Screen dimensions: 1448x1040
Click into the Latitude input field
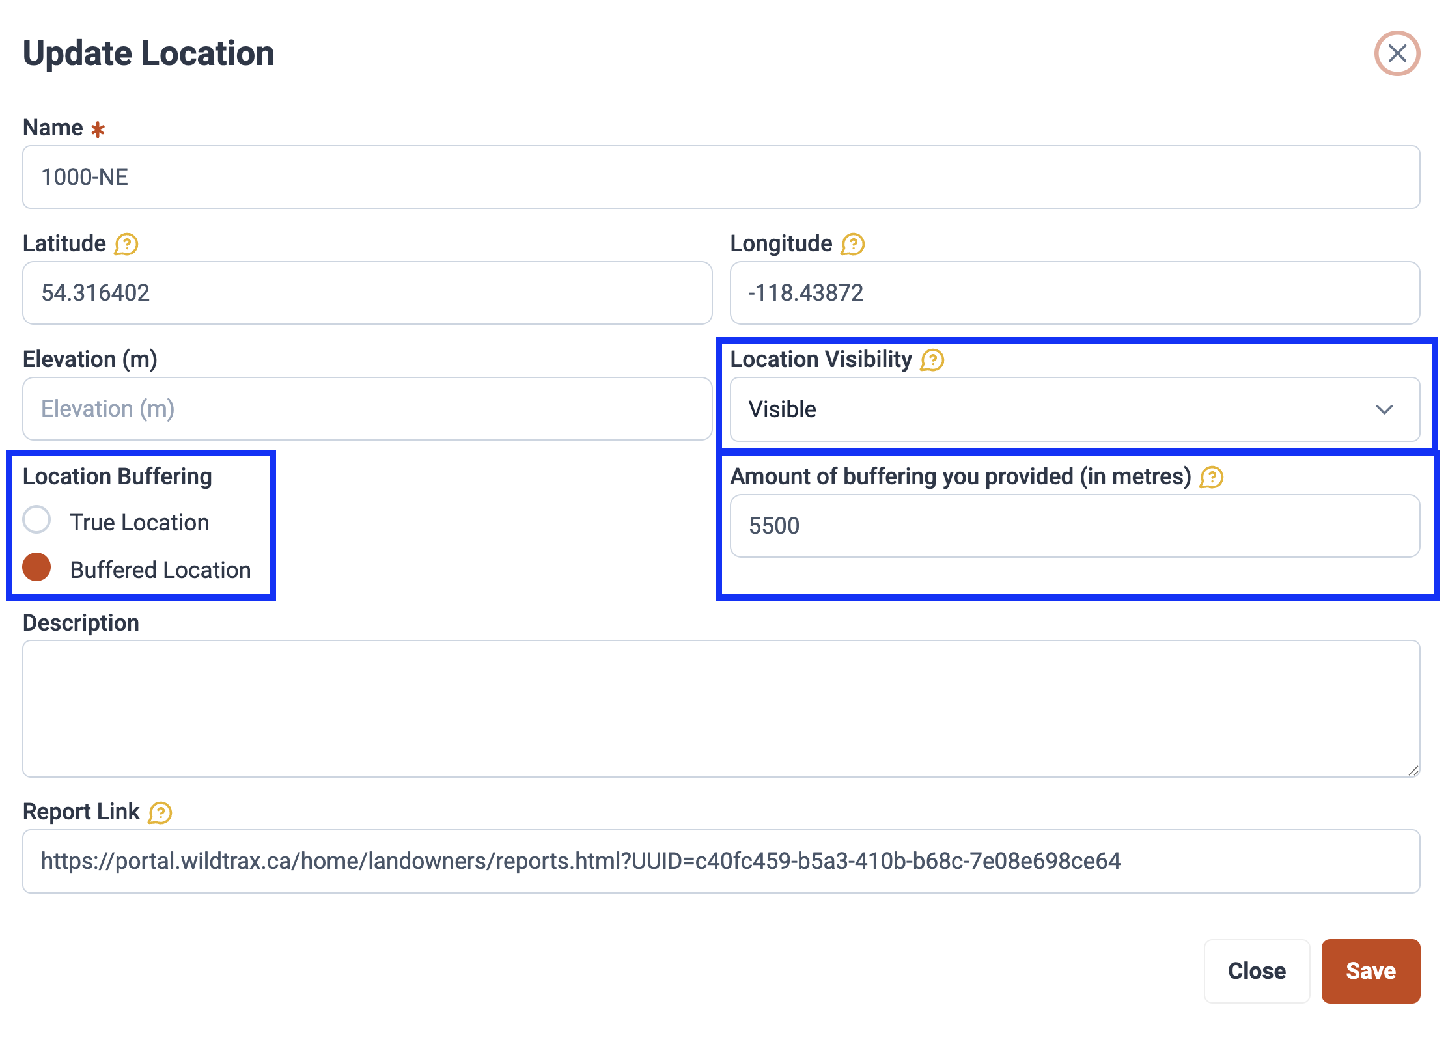pyautogui.click(x=367, y=293)
